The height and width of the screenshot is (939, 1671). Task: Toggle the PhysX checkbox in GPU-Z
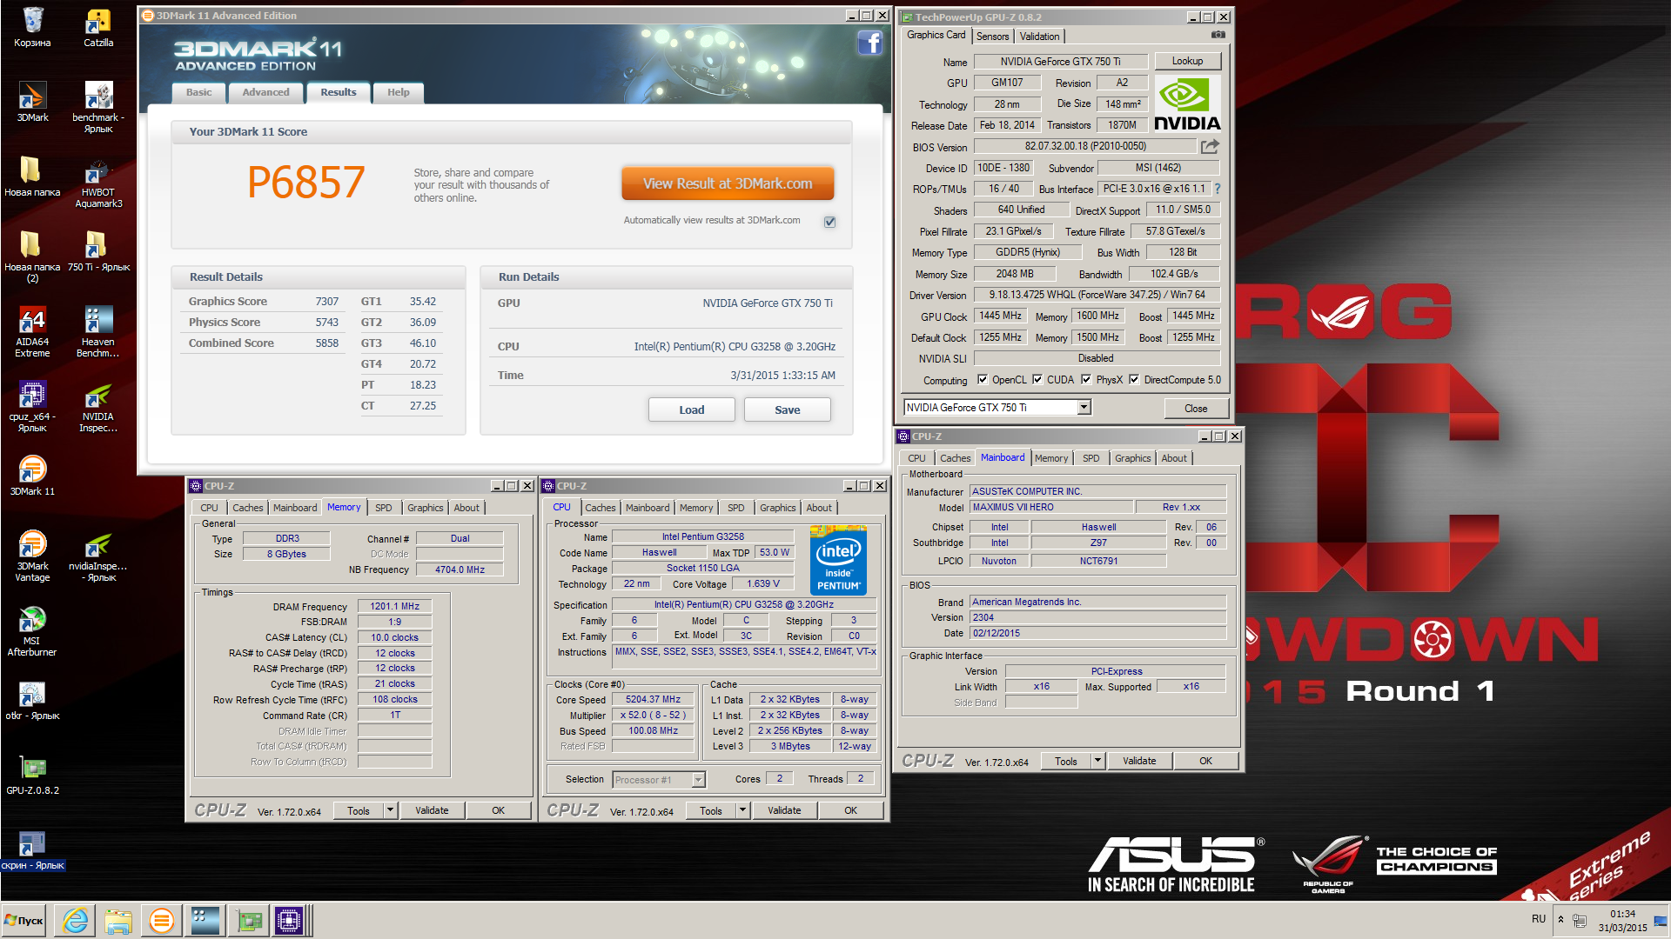click(1086, 379)
